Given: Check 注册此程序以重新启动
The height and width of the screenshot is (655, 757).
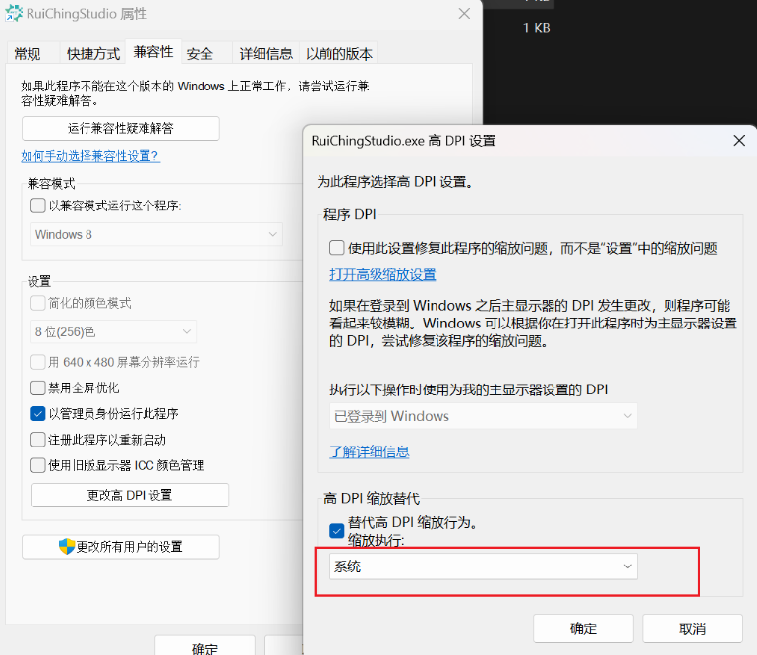Looking at the screenshot, I should pyautogui.click(x=38, y=440).
